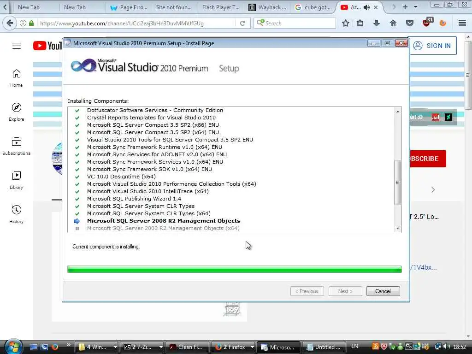Open Firefox hamburger menu
This screenshot has width=472, height=354.
462,23
